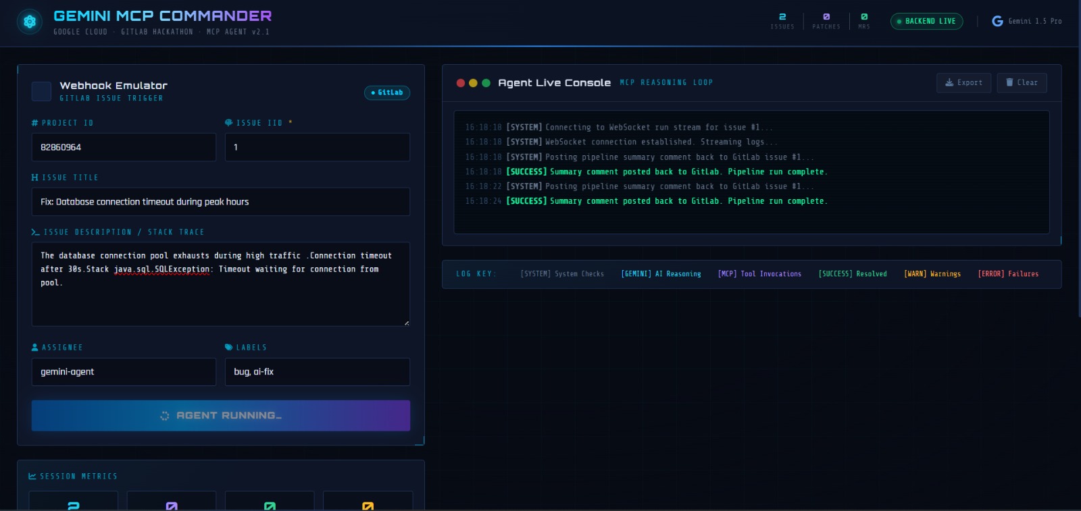Clear the Agent Live Console
This screenshot has height=511, width=1081.
point(1022,83)
